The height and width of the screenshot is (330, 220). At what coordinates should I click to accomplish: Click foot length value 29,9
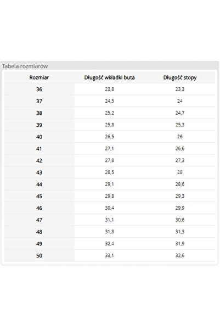[180, 208]
